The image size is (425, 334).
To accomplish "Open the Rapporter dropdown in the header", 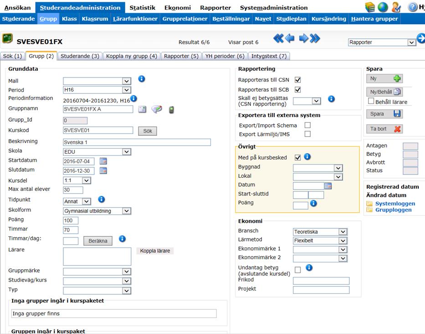I will pyautogui.click(x=382, y=42).
